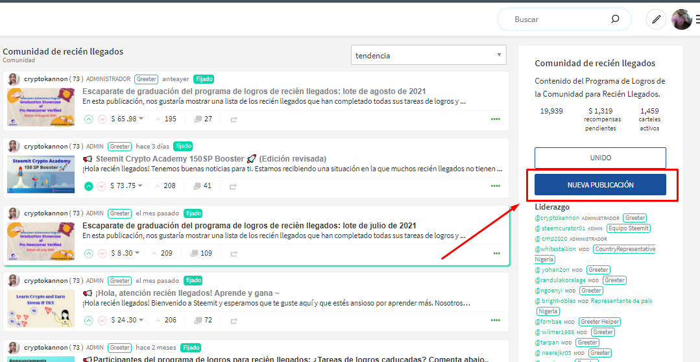This screenshot has width=700, height=362.
Task: Open @bright-obias leadership profile
Action: point(555,301)
